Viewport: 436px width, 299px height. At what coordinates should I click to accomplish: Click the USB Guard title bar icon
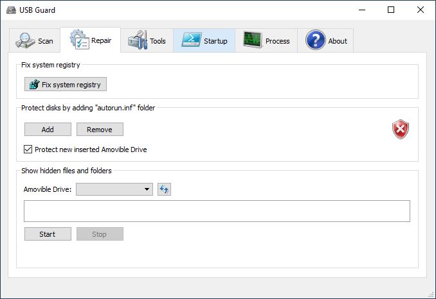coord(11,10)
